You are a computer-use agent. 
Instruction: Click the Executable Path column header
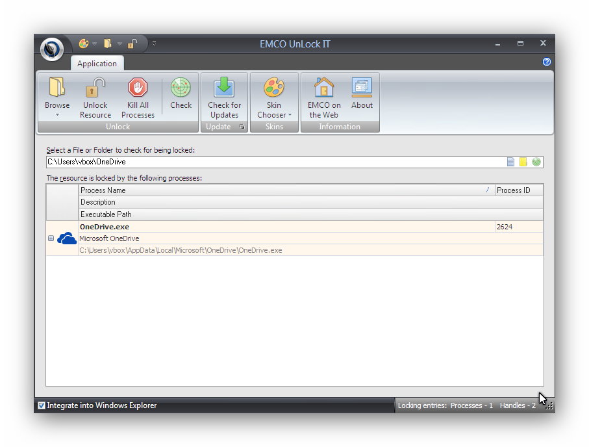pyautogui.click(x=311, y=214)
